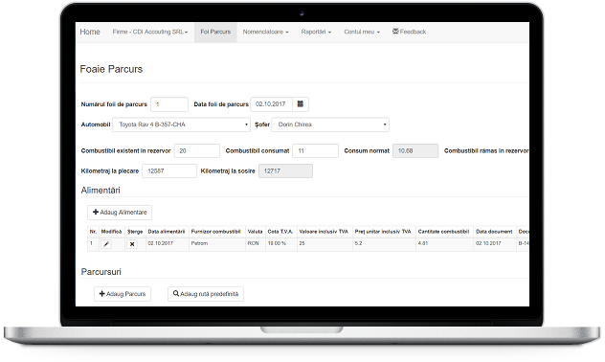
Task: Click Valuta column header
Action: pyautogui.click(x=255, y=232)
